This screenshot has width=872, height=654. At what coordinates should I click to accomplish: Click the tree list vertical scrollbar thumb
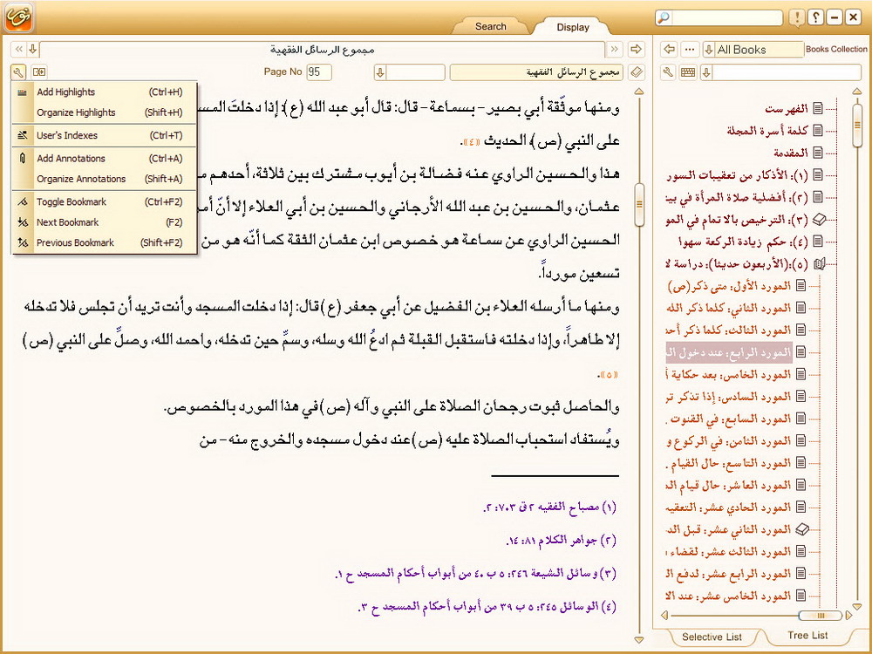pos(857,125)
